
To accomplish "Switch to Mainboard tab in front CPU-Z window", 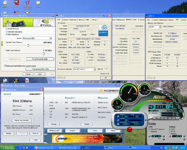I will pos(73,19).
